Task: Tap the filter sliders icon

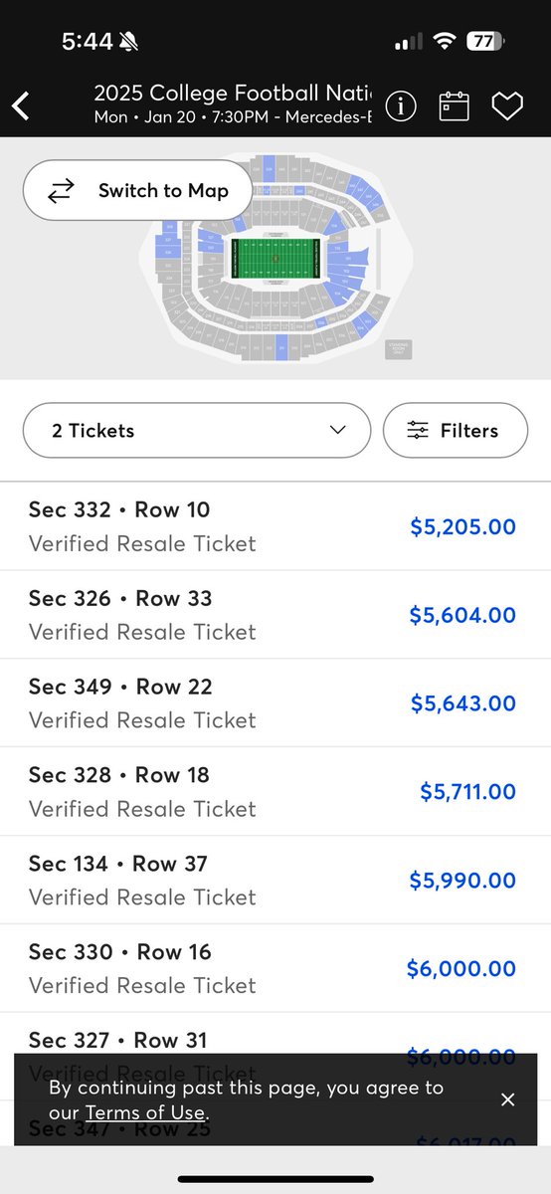Action: click(418, 430)
